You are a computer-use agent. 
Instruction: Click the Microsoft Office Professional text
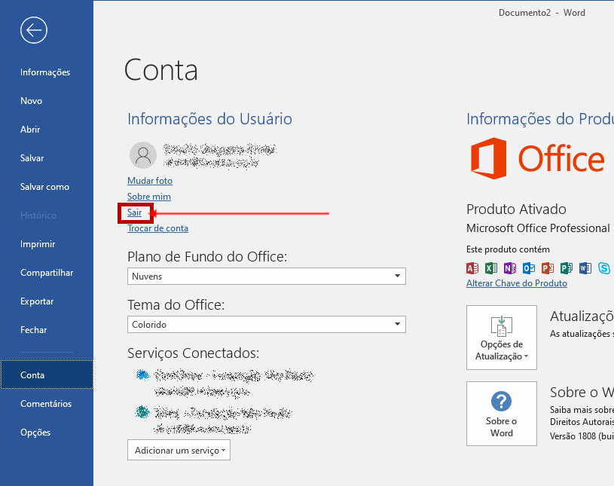click(538, 228)
